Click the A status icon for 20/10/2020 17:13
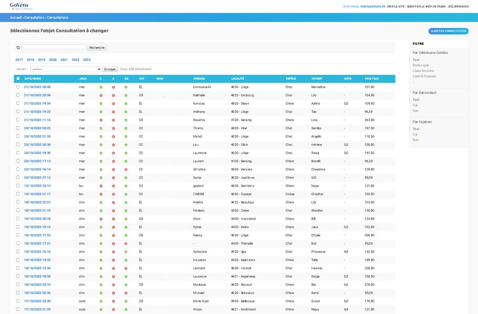The width and height of the screenshot is (478, 314). [x=113, y=161]
